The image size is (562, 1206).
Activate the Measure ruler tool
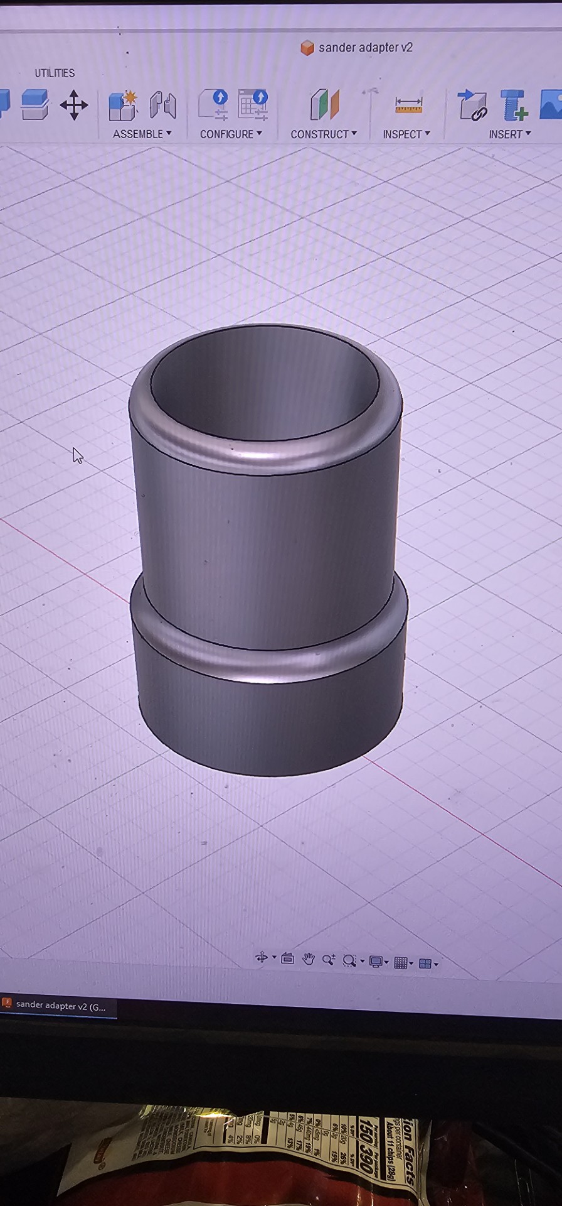click(408, 105)
